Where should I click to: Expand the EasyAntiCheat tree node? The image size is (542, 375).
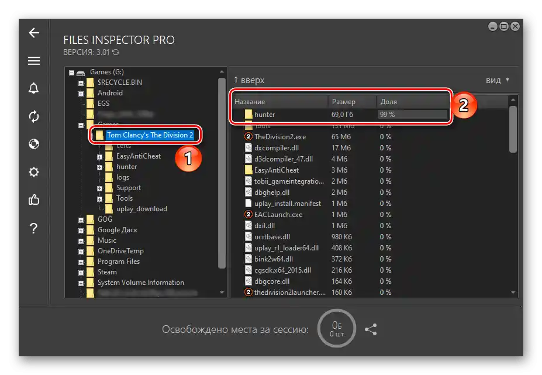(99, 157)
